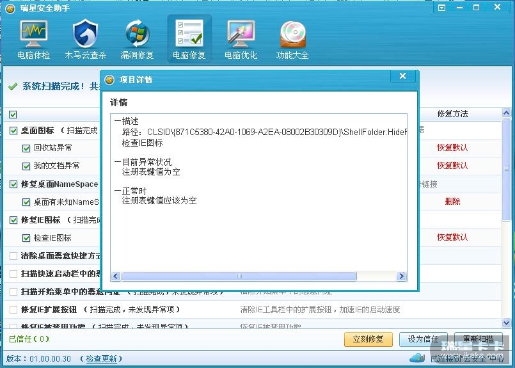Minimize the 瑞星安全助手 window

(459, 8)
